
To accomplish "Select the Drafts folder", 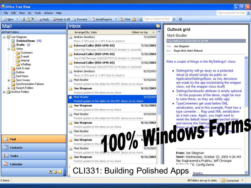I will 20,45.
